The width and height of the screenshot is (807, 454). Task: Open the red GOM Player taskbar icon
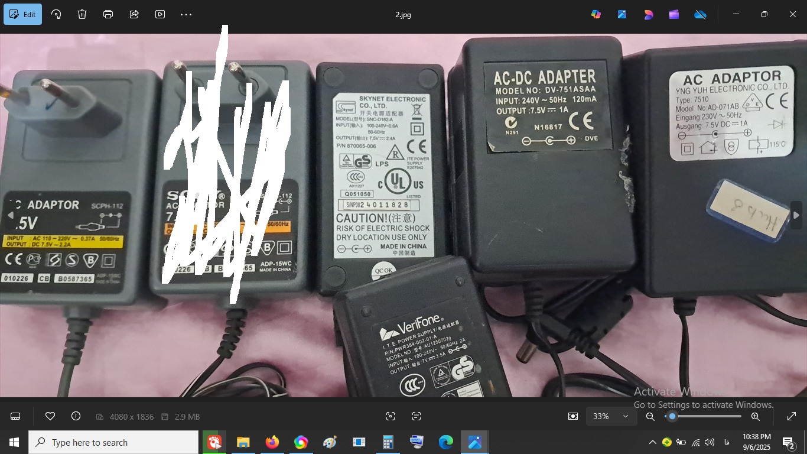[214, 442]
